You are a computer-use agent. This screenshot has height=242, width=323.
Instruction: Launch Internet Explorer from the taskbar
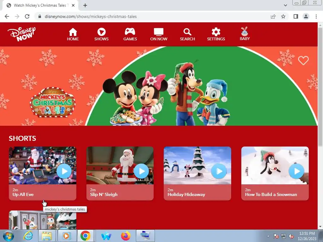click(x=28, y=236)
